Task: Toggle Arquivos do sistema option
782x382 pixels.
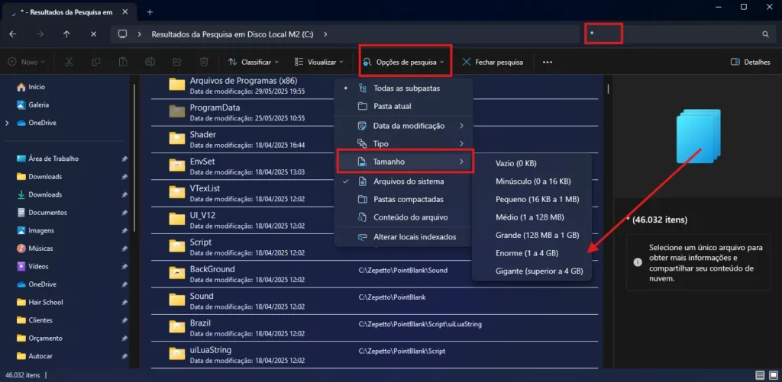Action: coord(403,181)
